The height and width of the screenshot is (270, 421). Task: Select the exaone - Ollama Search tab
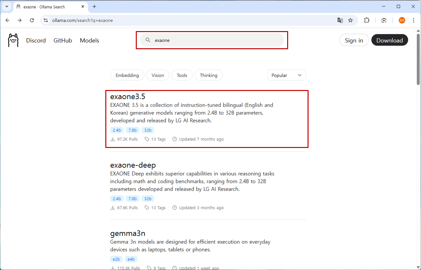[x=50, y=6]
